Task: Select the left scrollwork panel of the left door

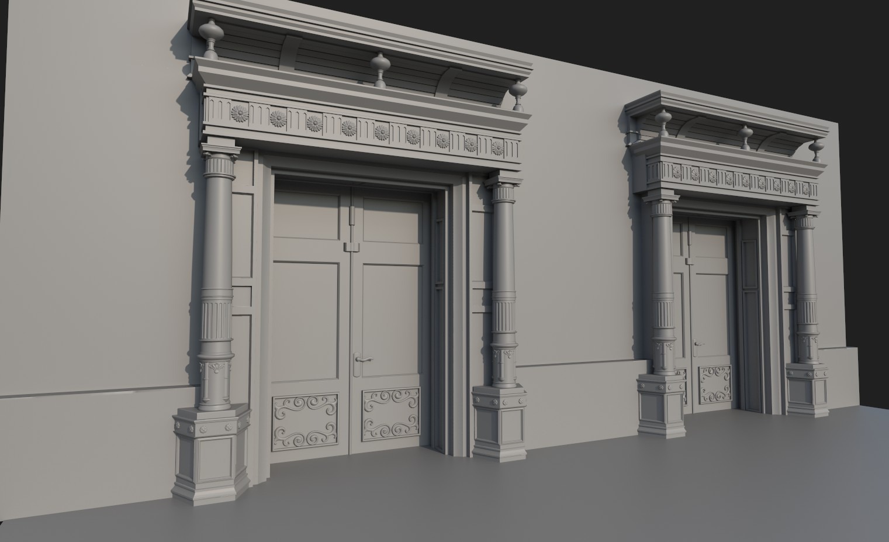Action: pos(305,422)
